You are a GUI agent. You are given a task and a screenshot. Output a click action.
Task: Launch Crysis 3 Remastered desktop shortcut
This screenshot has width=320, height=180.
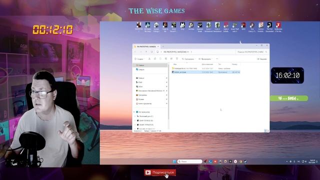pyautogui.click(x=217, y=27)
